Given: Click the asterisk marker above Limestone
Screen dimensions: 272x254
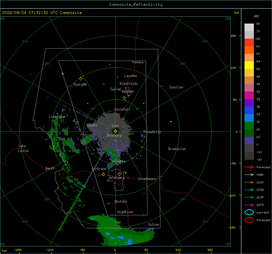Looking at the screenshot, I should point(57,114).
